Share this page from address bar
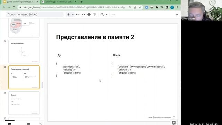This screenshot has height=125, width=222. 135,7
